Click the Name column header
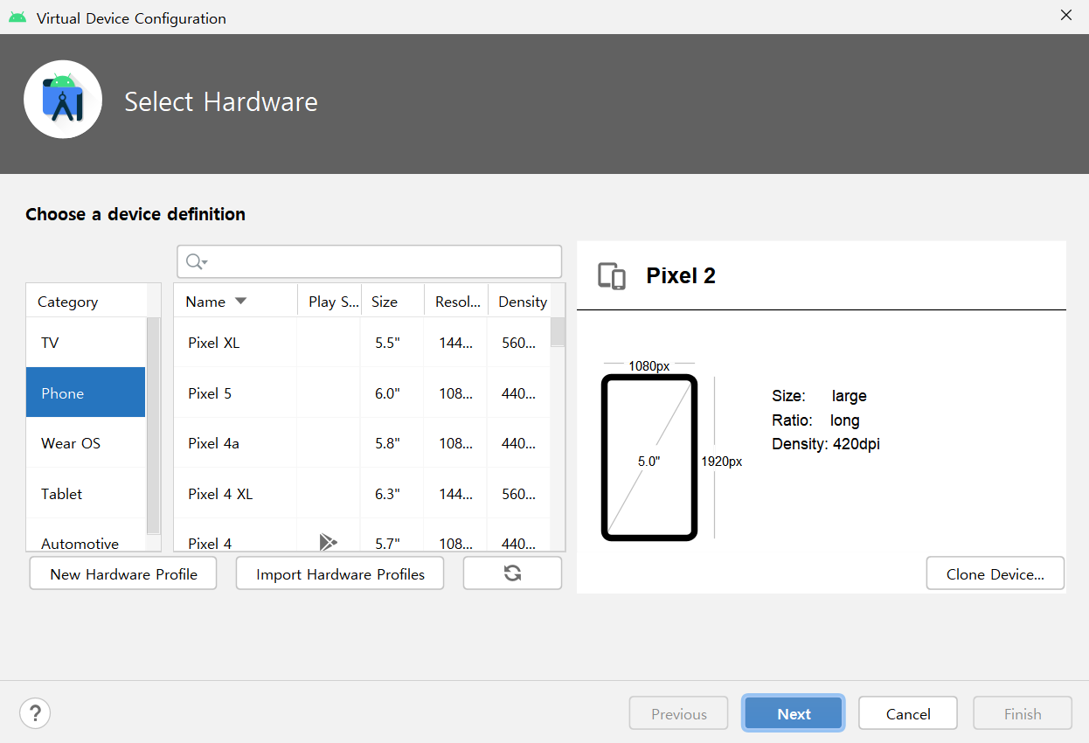The width and height of the screenshot is (1089, 743). tap(236, 302)
